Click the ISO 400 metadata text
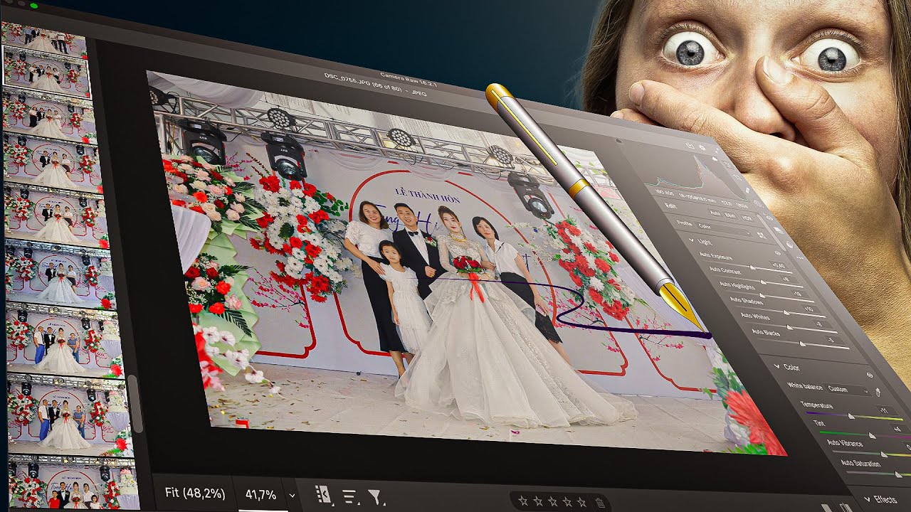 tap(664, 193)
